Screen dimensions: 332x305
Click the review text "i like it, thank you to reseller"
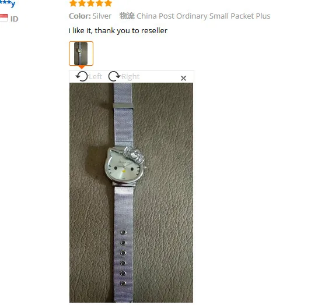click(118, 31)
